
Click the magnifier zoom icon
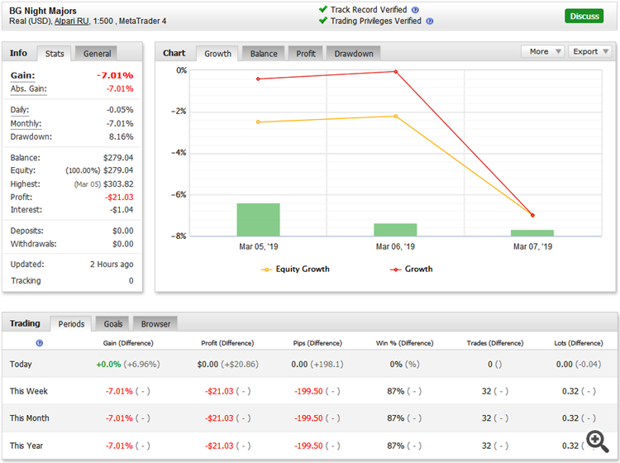point(598,442)
